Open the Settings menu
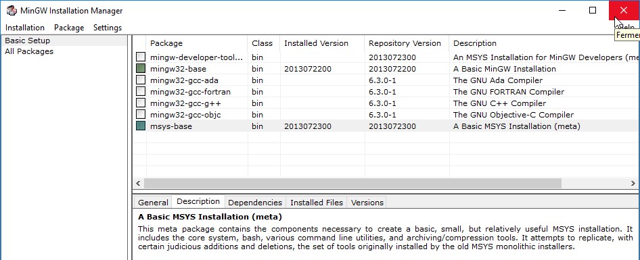Viewport: 640px width, 260px height. (108, 28)
